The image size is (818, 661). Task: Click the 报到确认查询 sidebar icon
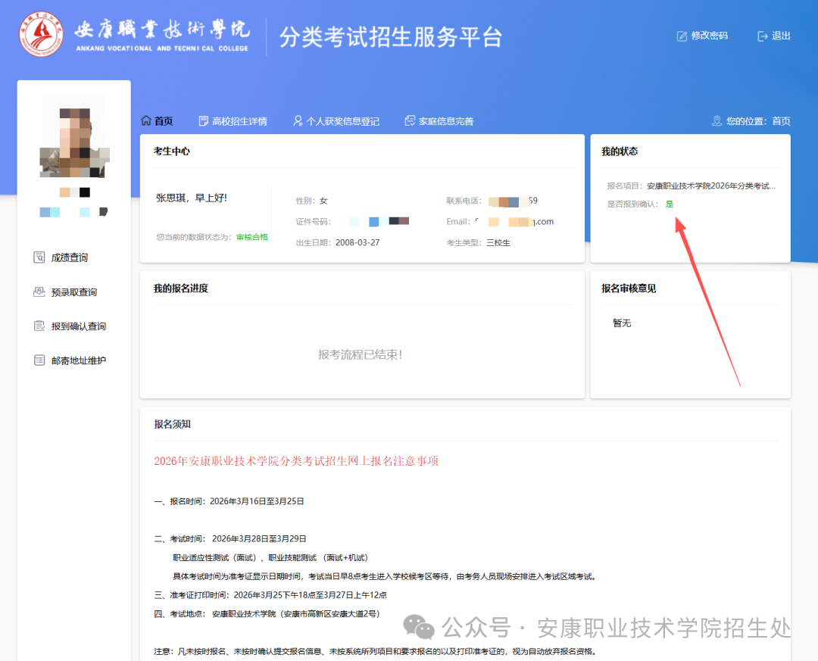click(x=39, y=326)
